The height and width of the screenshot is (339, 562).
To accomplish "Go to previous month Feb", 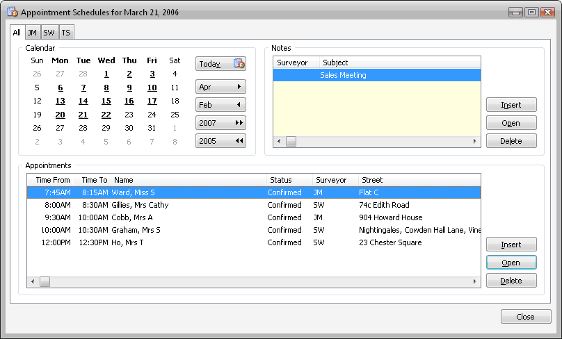I will 220,105.
